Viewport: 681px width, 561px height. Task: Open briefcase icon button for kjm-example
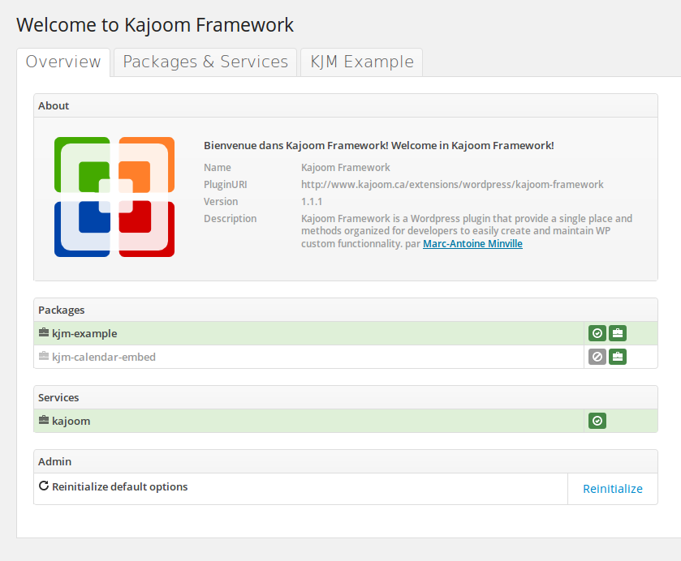[617, 333]
